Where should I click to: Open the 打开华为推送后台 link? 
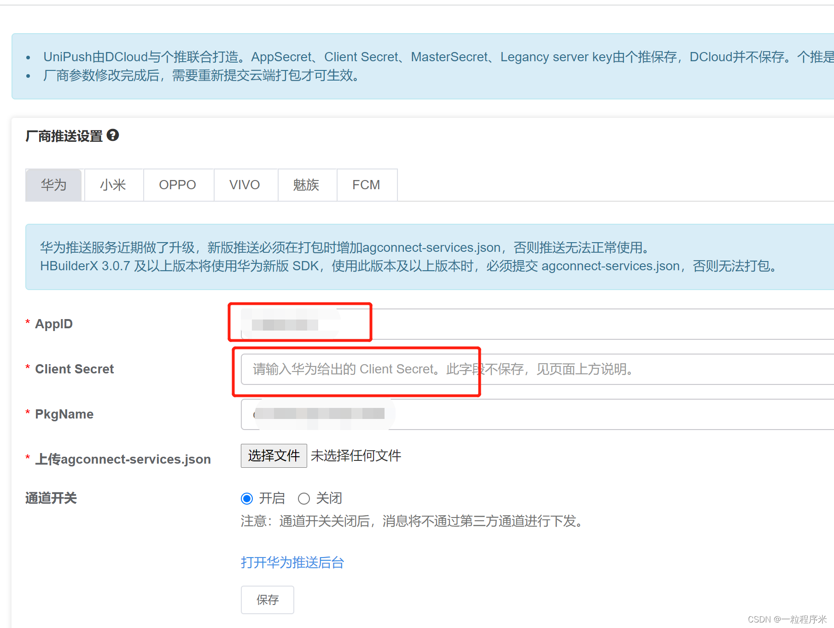pos(292,563)
